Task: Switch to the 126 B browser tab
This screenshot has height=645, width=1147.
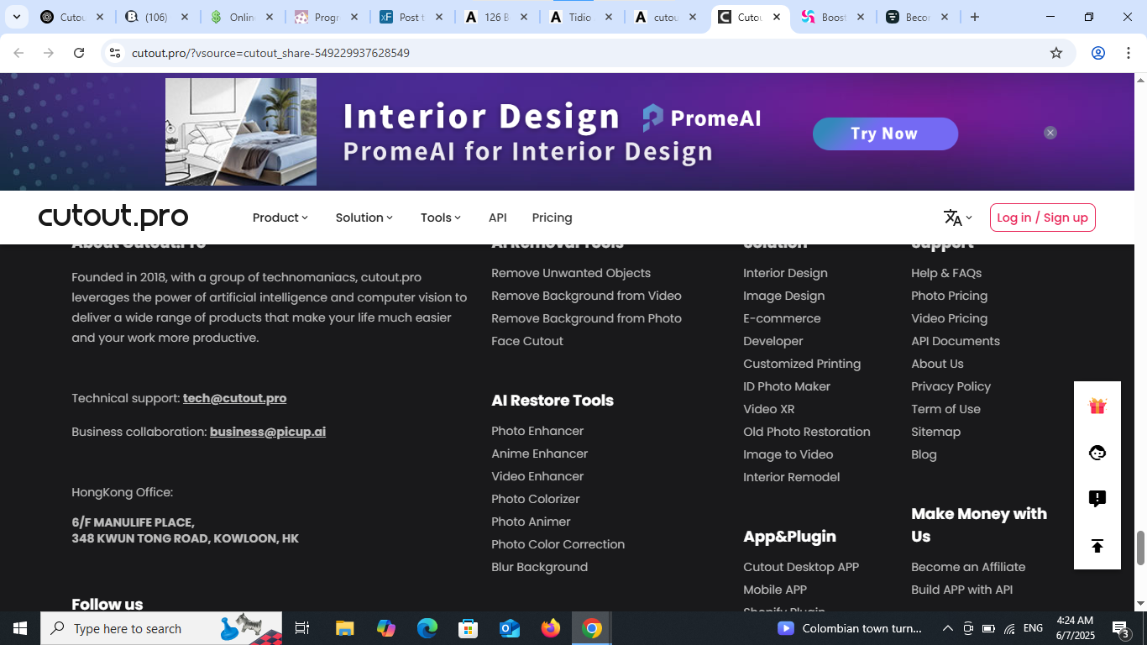Action: [x=497, y=17]
